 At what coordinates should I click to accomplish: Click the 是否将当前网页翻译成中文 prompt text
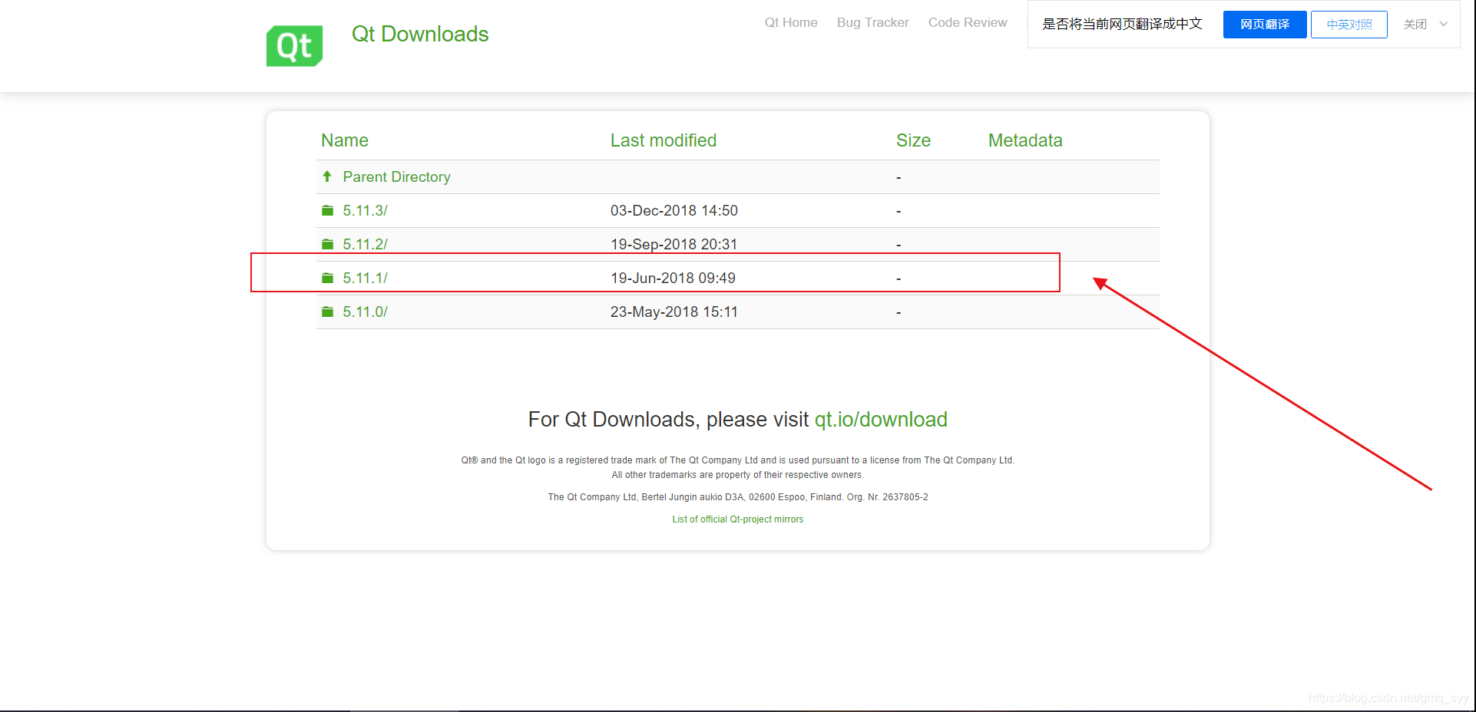pyautogui.click(x=1122, y=24)
